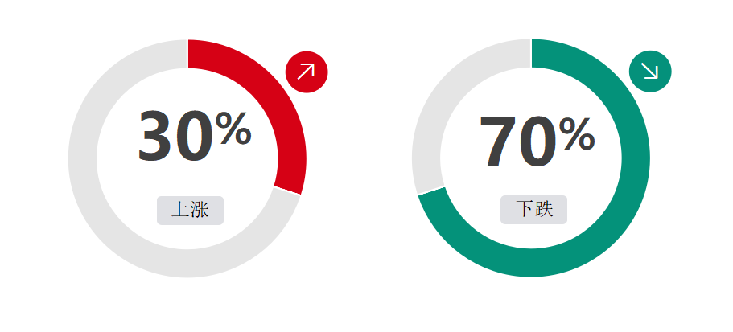
Task: Click the digit 3 in 30%
Action: (x=157, y=136)
